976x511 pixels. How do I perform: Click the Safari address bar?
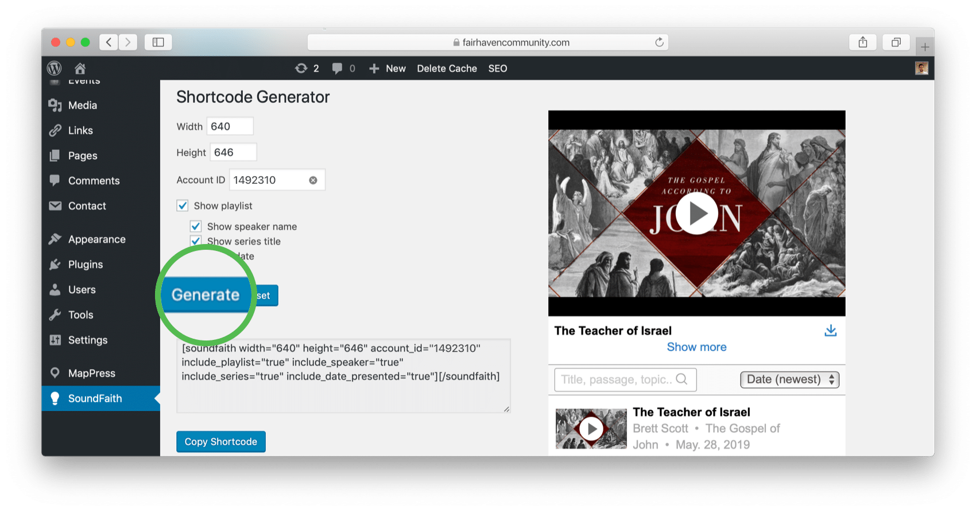(x=488, y=42)
